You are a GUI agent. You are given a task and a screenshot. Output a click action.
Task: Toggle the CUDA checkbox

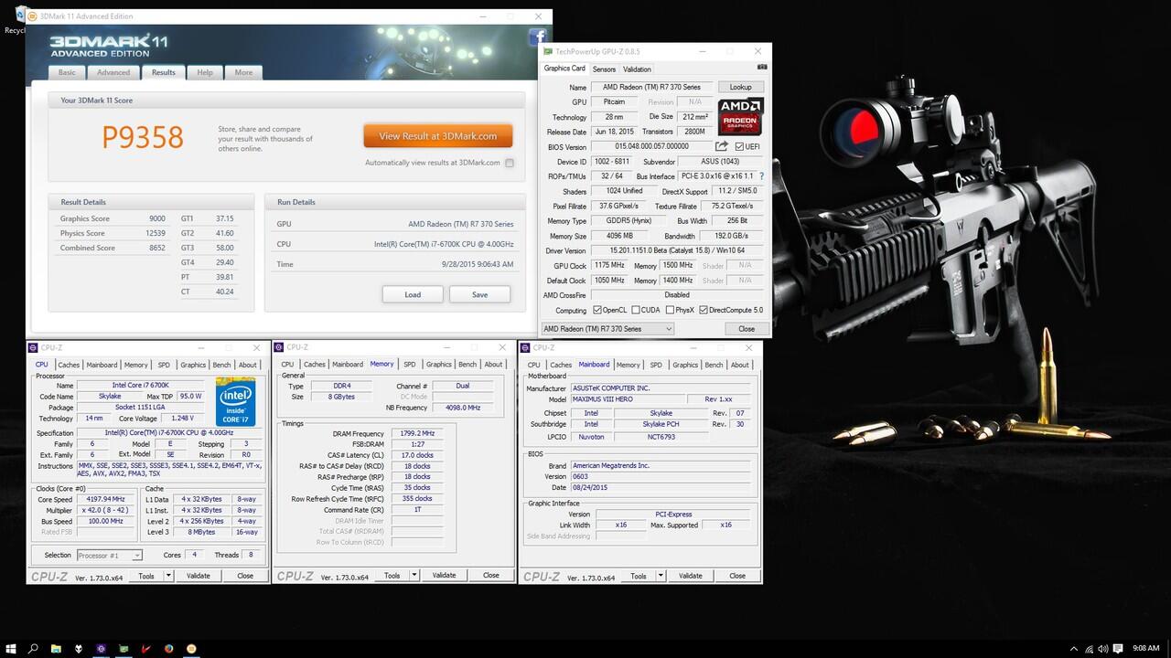(x=635, y=310)
